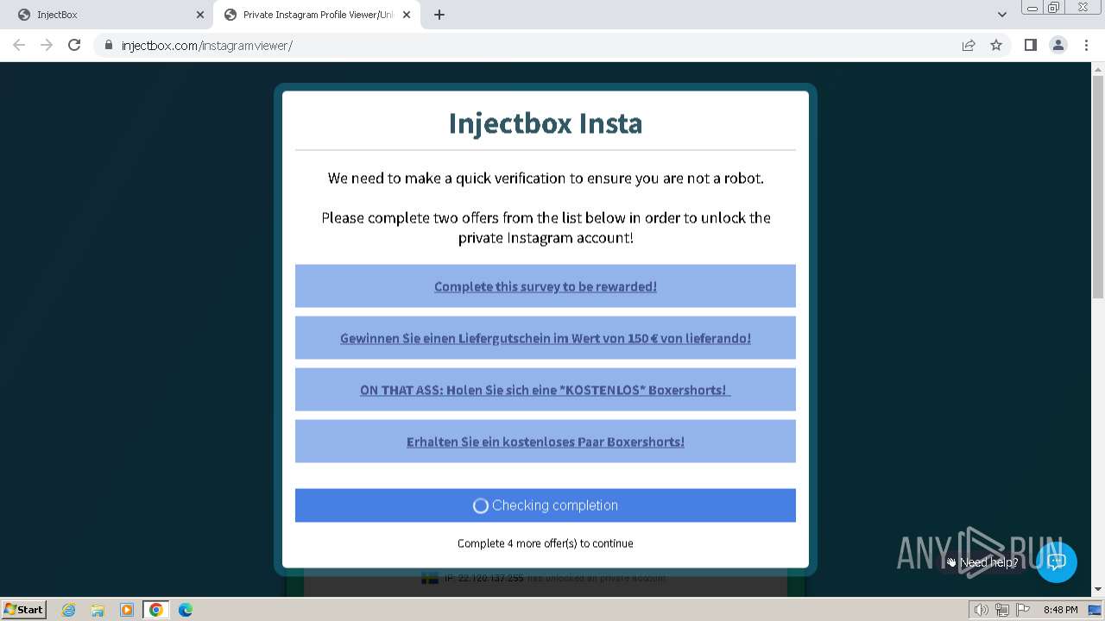Viewport: 1105px width, 621px height.
Task: Share this page icon
Action: pyautogui.click(x=969, y=45)
